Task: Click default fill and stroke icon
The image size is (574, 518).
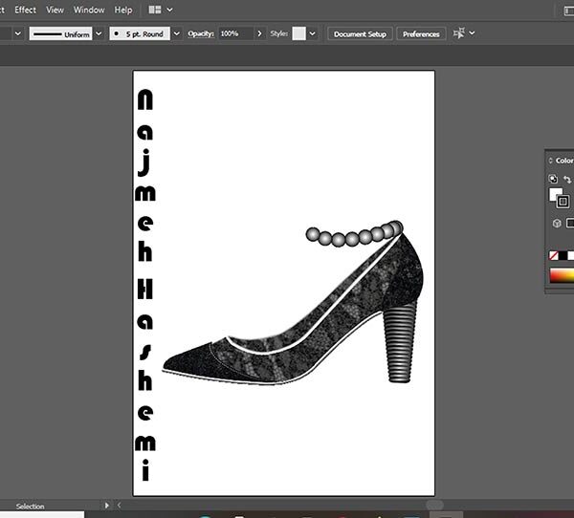Action: (x=553, y=179)
